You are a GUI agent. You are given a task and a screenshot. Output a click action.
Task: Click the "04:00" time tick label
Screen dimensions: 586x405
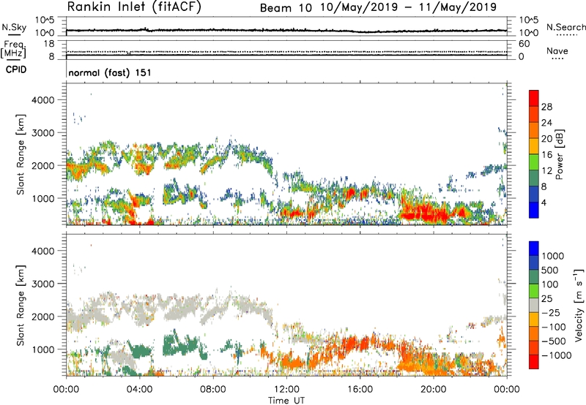click(139, 390)
